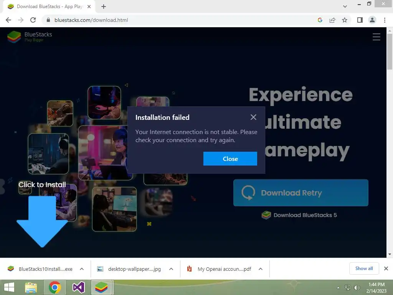Screen dimensions: 393x295
Task: Click the woman at monitor thumbnail
Action: click(114, 209)
